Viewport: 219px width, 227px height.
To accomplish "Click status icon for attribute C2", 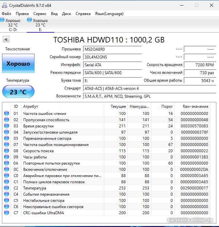I will tap(7, 188).
